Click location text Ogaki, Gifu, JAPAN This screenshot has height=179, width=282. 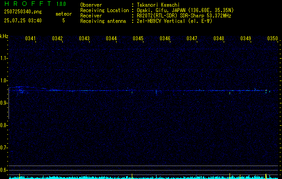tap(161, 10)
